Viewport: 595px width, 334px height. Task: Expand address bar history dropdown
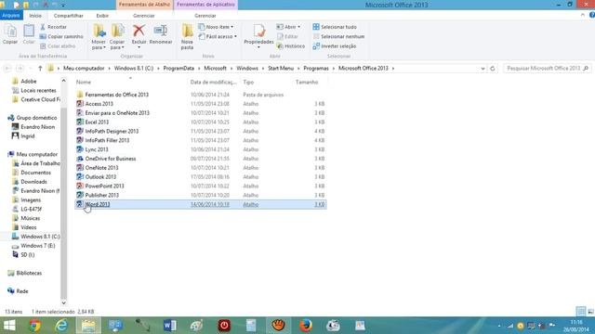coord(483,69)
